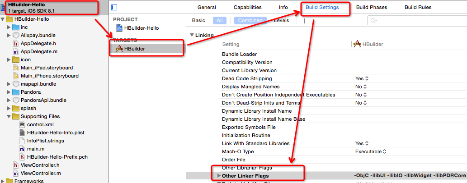Expand the inc folder
Screen dimensions: 467x183
tap(9, 27)
